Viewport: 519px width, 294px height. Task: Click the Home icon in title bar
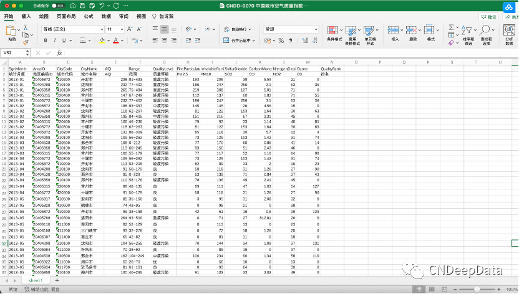[72, 6]
